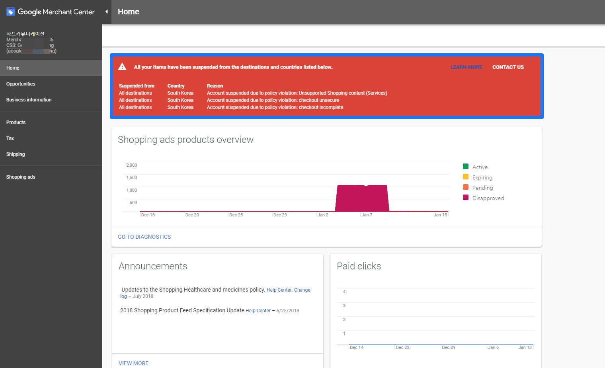Click GO TO DIAGNOSTICS link
605x368 pixels.
tap(144, 237)
